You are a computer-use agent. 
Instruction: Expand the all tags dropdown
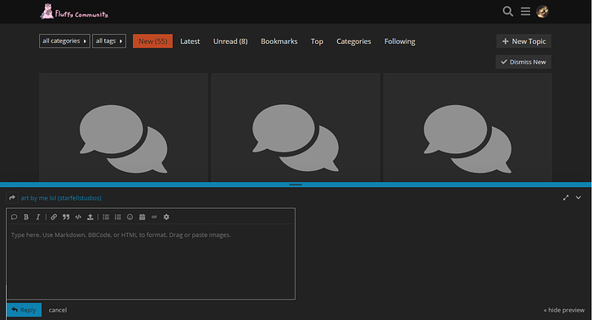click(109, 41)
